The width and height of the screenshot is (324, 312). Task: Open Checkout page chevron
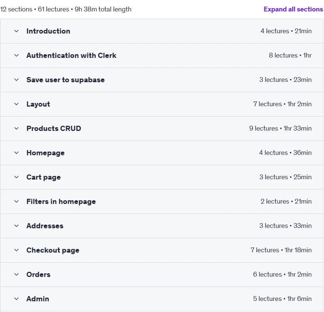click(17, 250)
